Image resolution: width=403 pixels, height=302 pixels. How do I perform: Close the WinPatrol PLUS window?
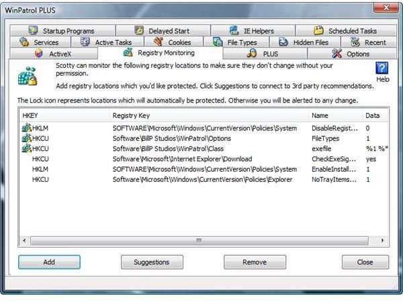pyautogui.click(x=386, y=7)
